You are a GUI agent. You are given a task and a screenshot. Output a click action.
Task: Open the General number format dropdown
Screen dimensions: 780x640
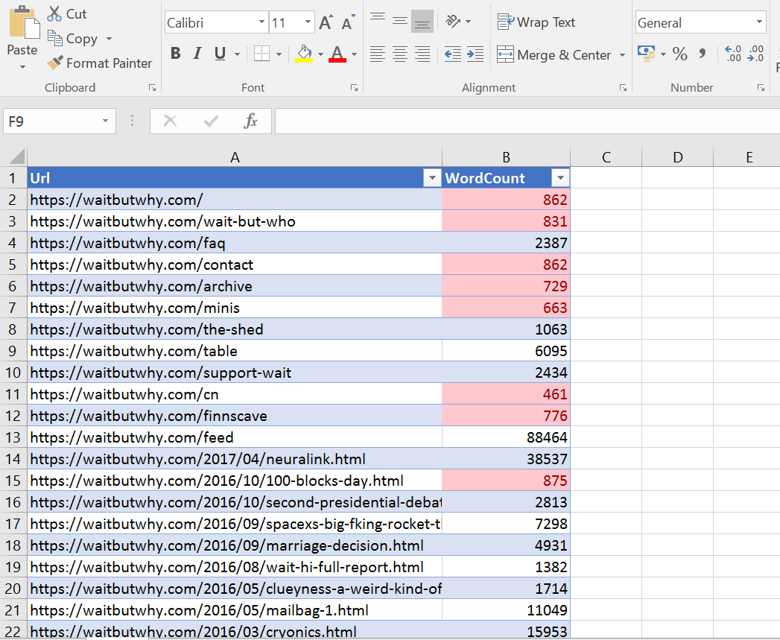pyautogui.click(x=759, y=22)
